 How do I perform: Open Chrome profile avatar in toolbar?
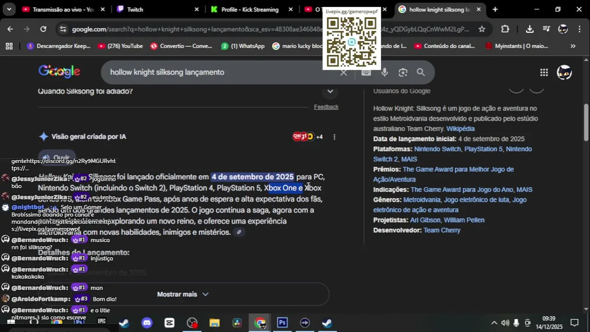(563, 29)
